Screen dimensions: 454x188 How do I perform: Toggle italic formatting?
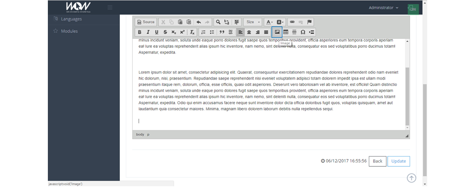click(148, 32)
